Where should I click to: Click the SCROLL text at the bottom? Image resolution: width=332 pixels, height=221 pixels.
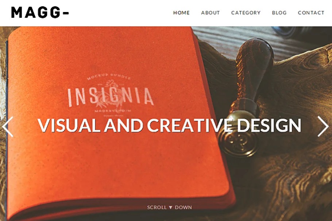pos(157,208)
